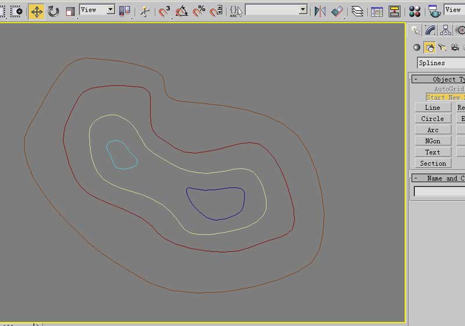
Task: Click the Mirror tool icon
Action: coord(320,12)
